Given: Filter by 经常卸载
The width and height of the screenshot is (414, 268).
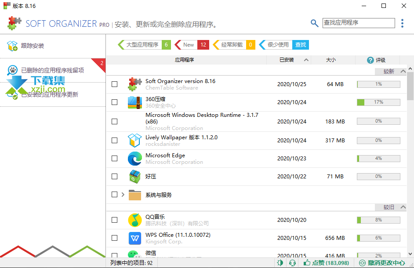Looking at the screenshot, I should click(x=234, y=45).
